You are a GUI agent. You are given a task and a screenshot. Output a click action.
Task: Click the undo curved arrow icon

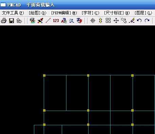click(139, 21)
